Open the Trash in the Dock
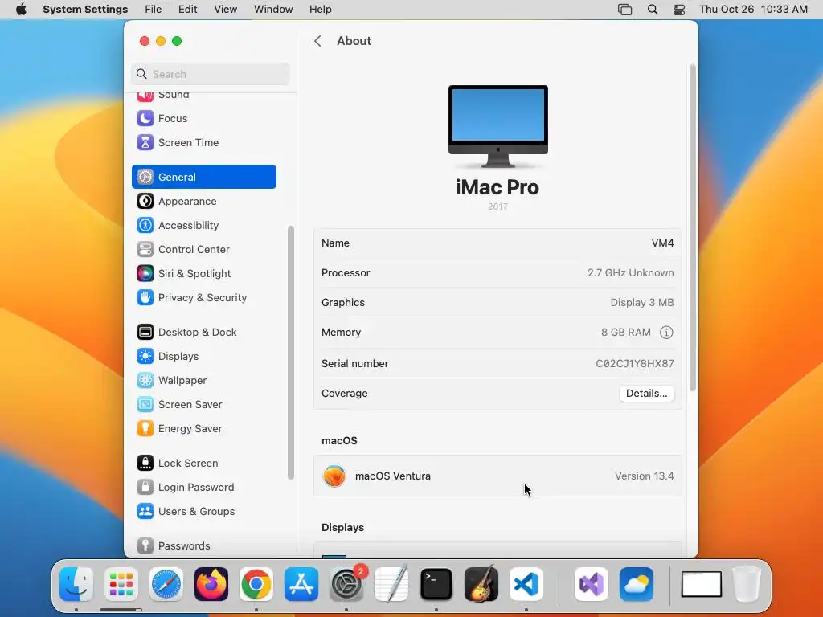This screenshot has height=617, width=823. tap(747, 585)
